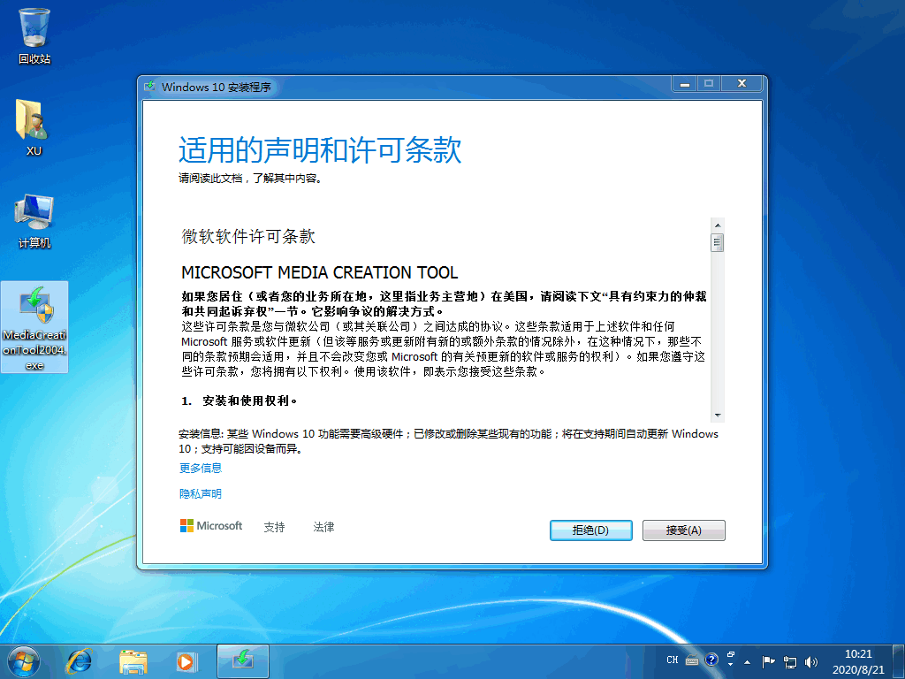Launch Windows Media Player from taskbar
This screenshot has width=905, height=679.
tap(186, 661)
